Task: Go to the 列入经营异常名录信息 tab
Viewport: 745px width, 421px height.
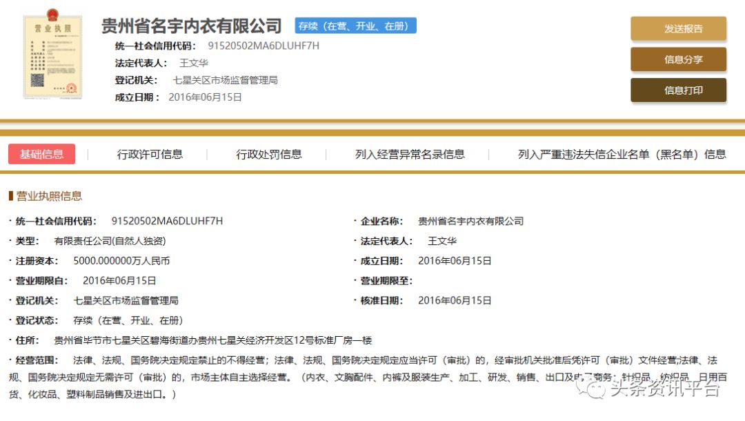Action: click(410, 155)
